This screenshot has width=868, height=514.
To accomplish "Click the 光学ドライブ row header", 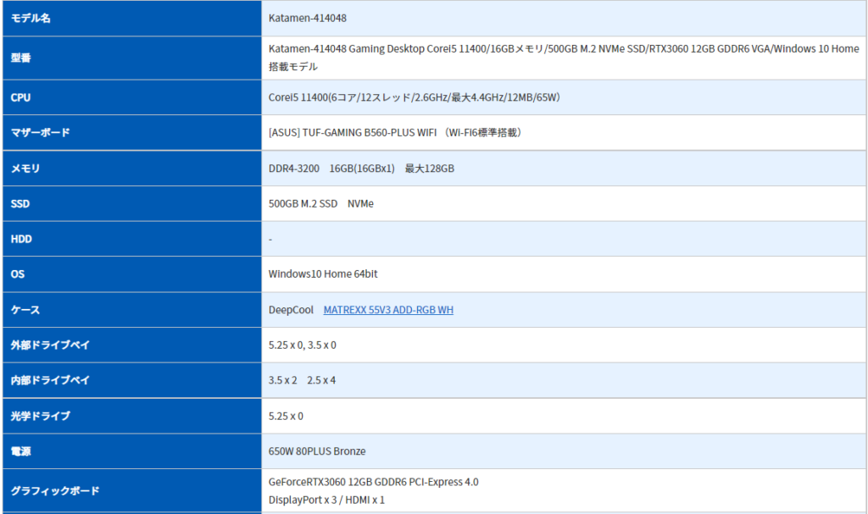I will click(x=40, y=416).
